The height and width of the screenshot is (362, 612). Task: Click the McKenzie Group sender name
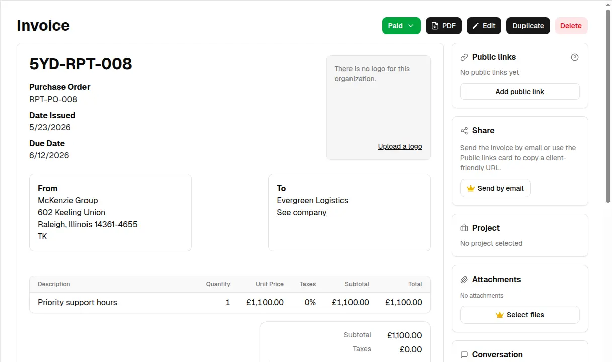(68, 200)
